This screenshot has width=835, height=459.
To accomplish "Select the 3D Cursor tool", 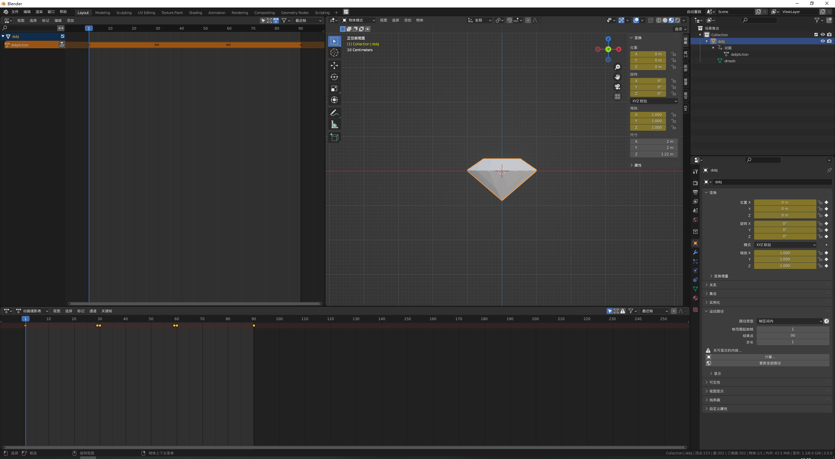I will 334,52.
